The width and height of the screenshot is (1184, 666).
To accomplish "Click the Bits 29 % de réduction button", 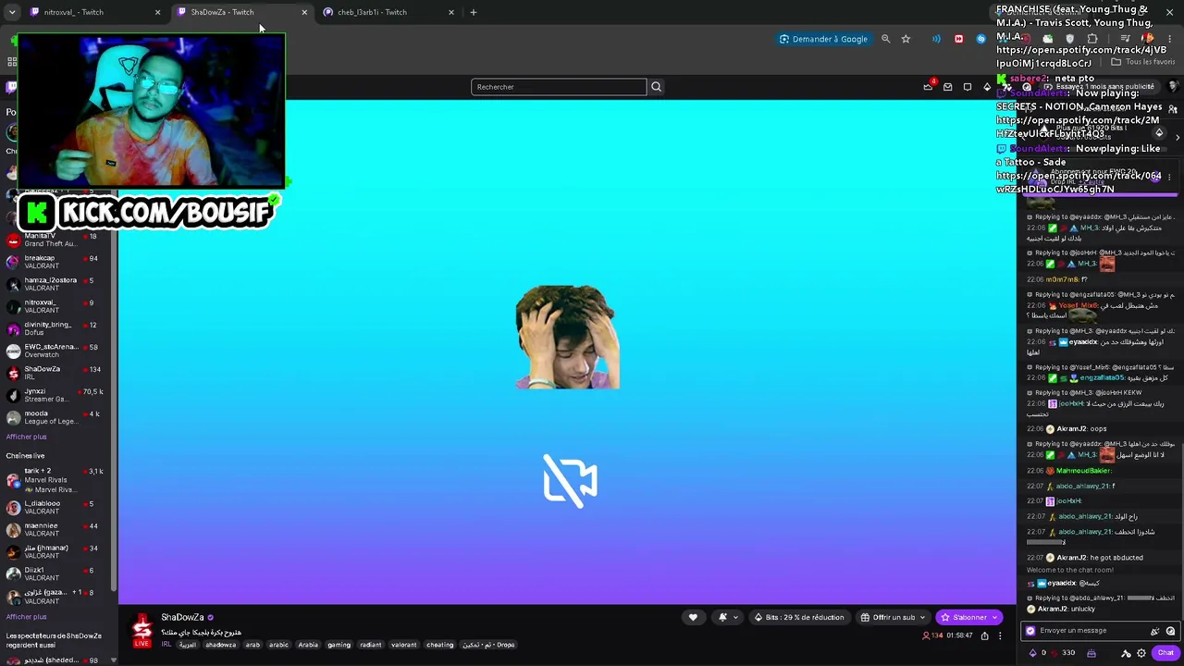I will 799,617.
